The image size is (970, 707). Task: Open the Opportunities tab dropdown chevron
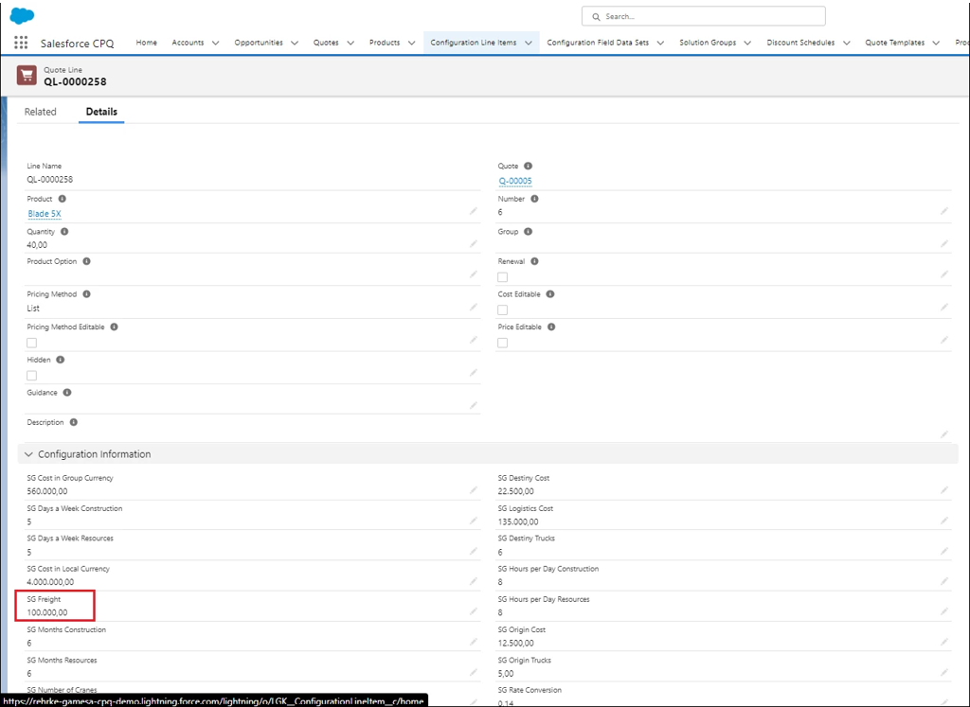pos(295,44)
